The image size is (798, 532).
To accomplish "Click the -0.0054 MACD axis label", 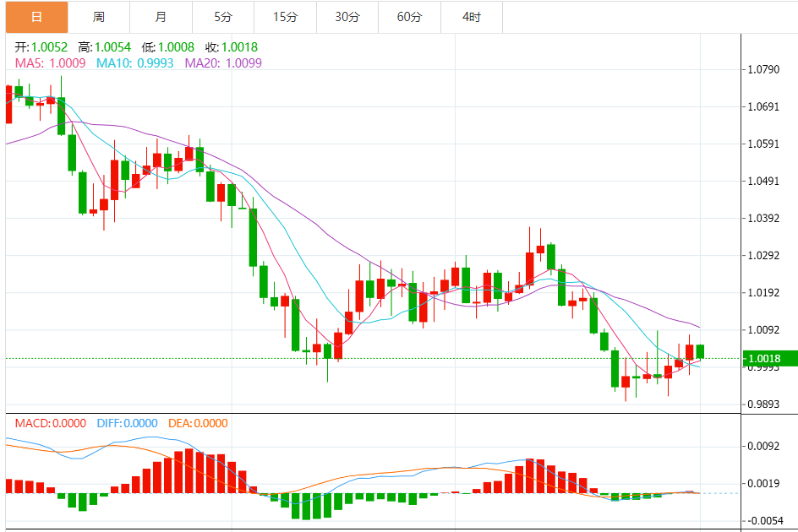I will pos(763,521).
